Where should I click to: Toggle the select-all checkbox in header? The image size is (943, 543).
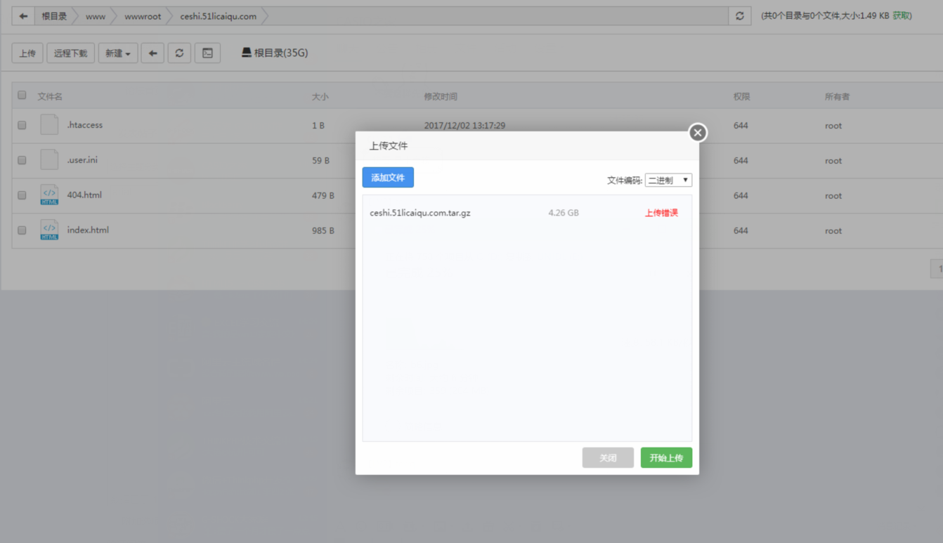pos(22,96)
